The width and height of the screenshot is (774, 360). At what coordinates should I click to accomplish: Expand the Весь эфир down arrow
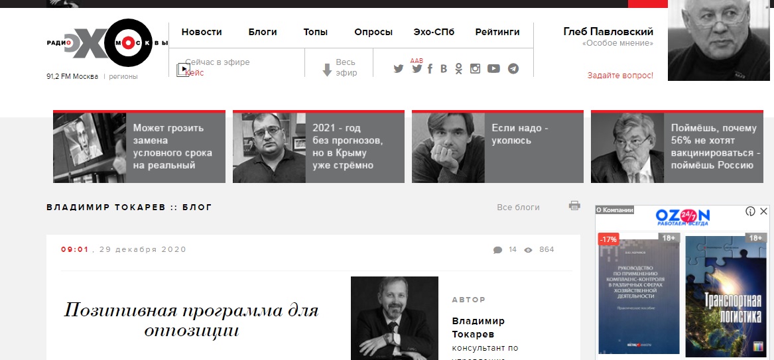[327, 70]
